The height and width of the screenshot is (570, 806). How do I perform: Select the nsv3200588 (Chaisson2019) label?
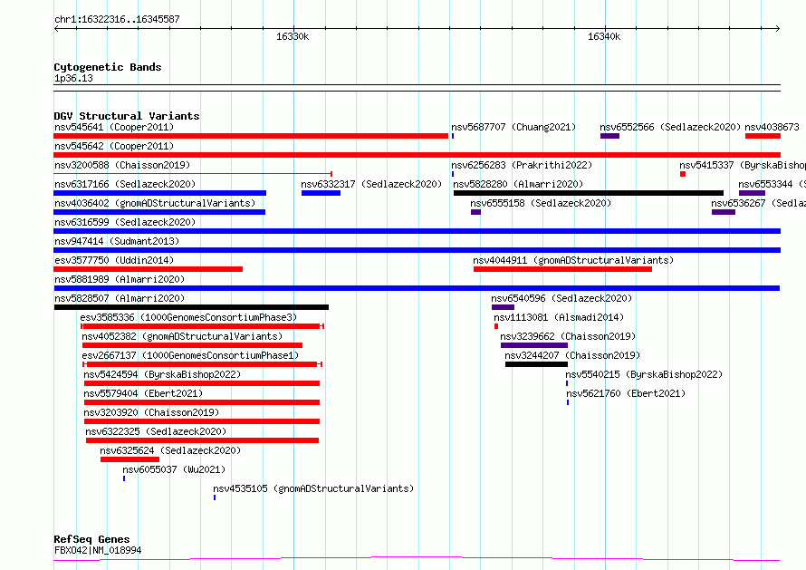pos(122,165)
